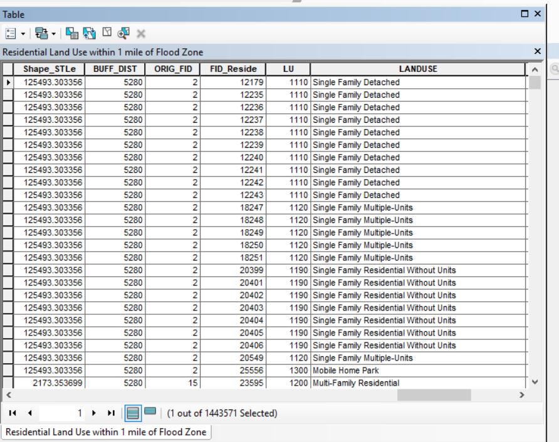This screenshot has width=559, height=442.
Task: Show all records view button
Action: 133,413
